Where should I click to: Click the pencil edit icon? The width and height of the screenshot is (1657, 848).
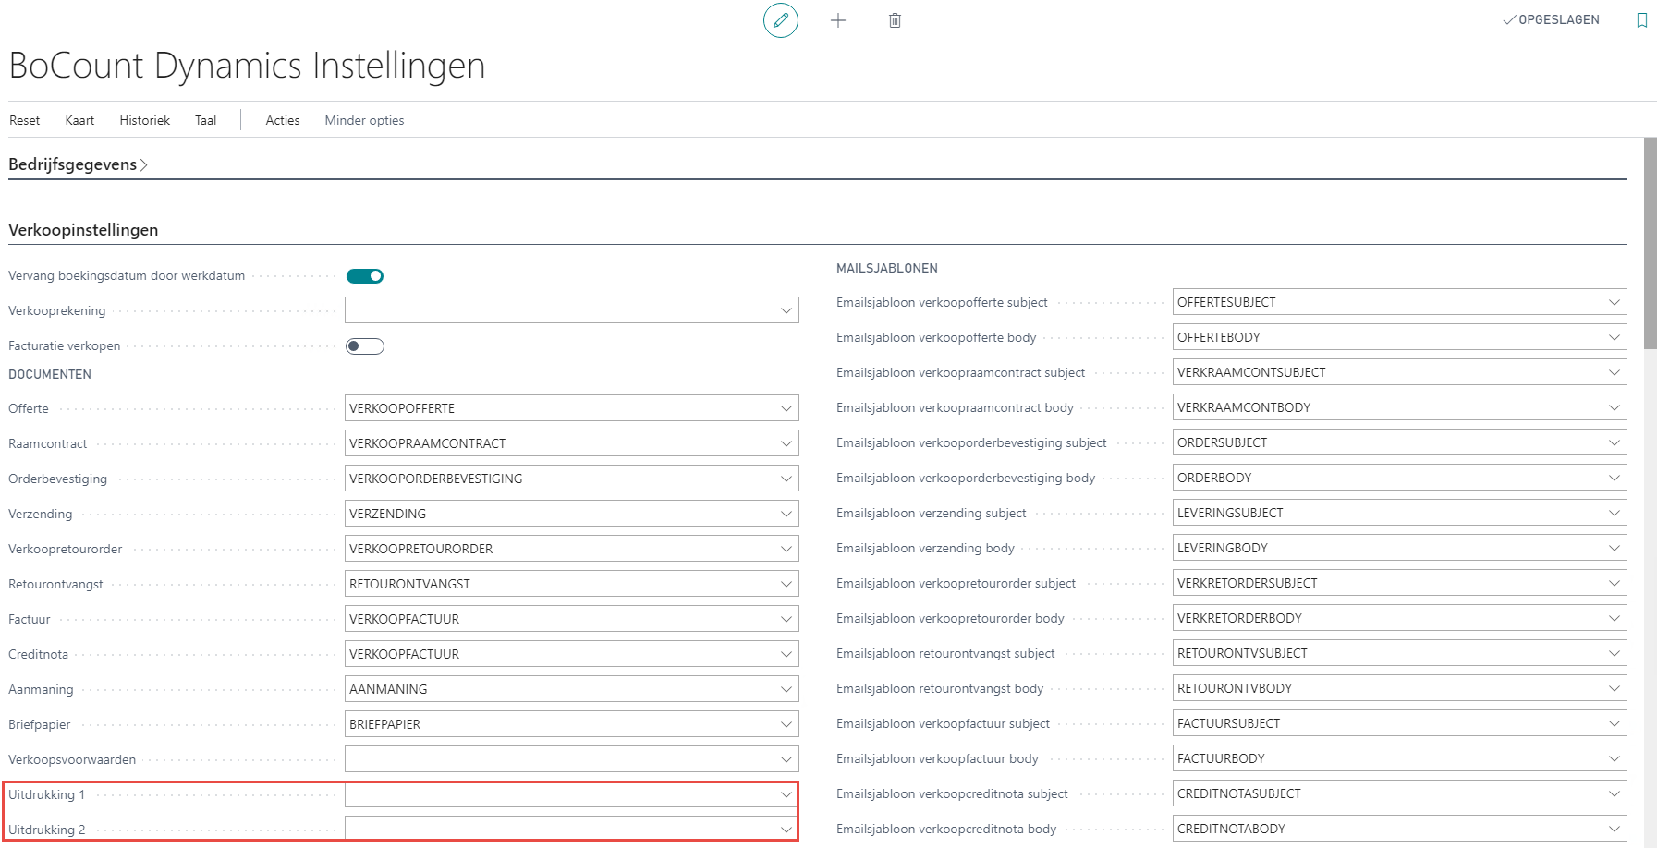click(x=781, y=20)
